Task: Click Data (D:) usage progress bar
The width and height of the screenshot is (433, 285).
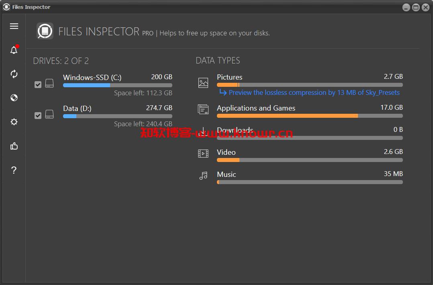Action: pyautogui.click(x=118, y=116)
